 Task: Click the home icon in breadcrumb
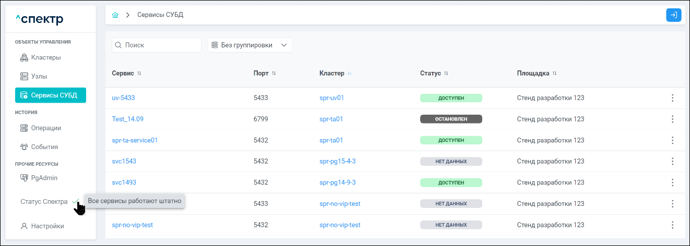point(115,15)
